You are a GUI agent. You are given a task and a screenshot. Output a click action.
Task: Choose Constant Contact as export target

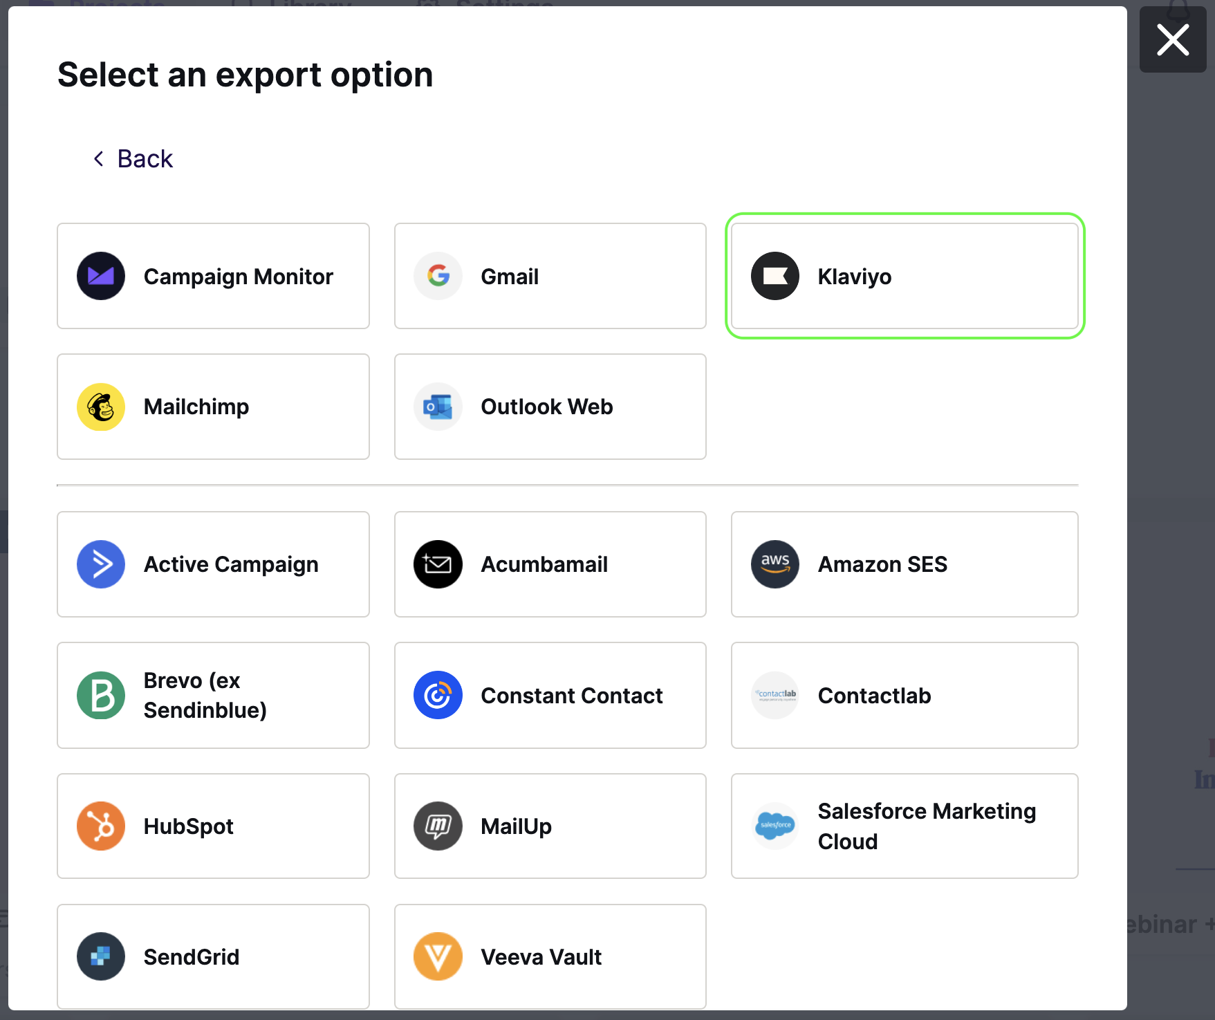pos(550,695)
